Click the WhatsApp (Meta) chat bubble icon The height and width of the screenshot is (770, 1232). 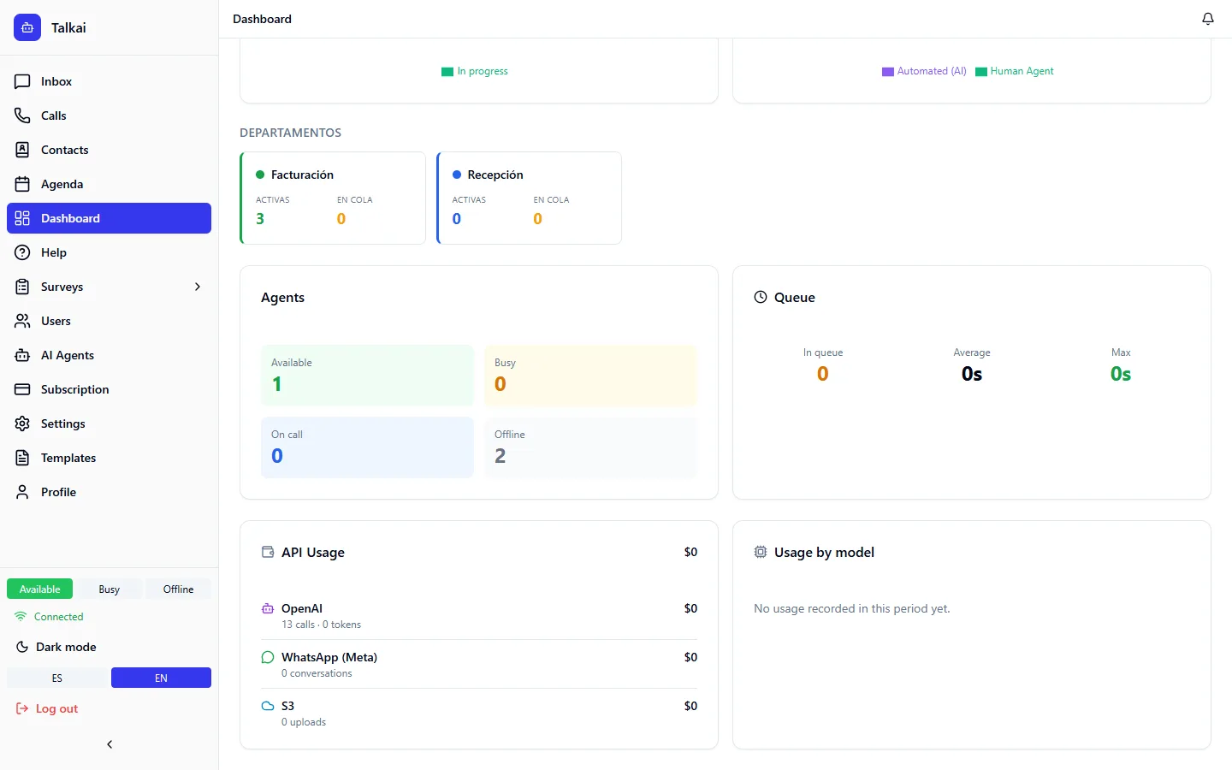coord(268,657)
